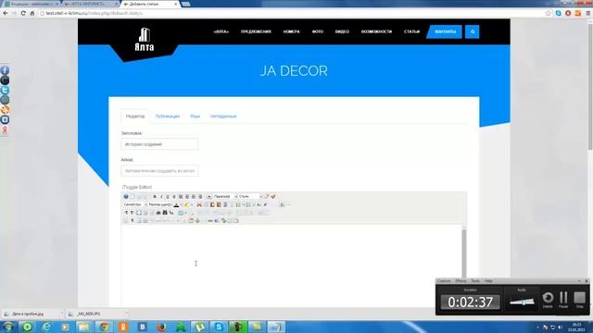Click the red cut icon in editor toolbar

(199, 204)
